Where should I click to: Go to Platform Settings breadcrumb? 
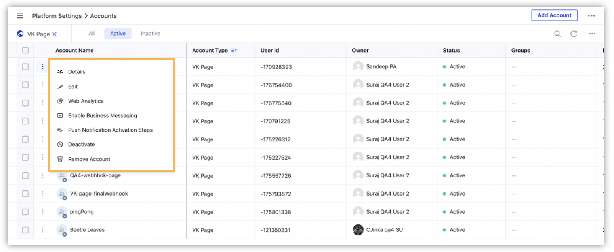[57, 16]
